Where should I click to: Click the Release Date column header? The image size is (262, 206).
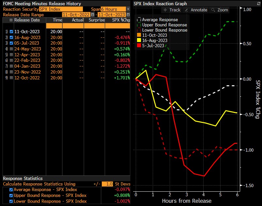(27, 20)
